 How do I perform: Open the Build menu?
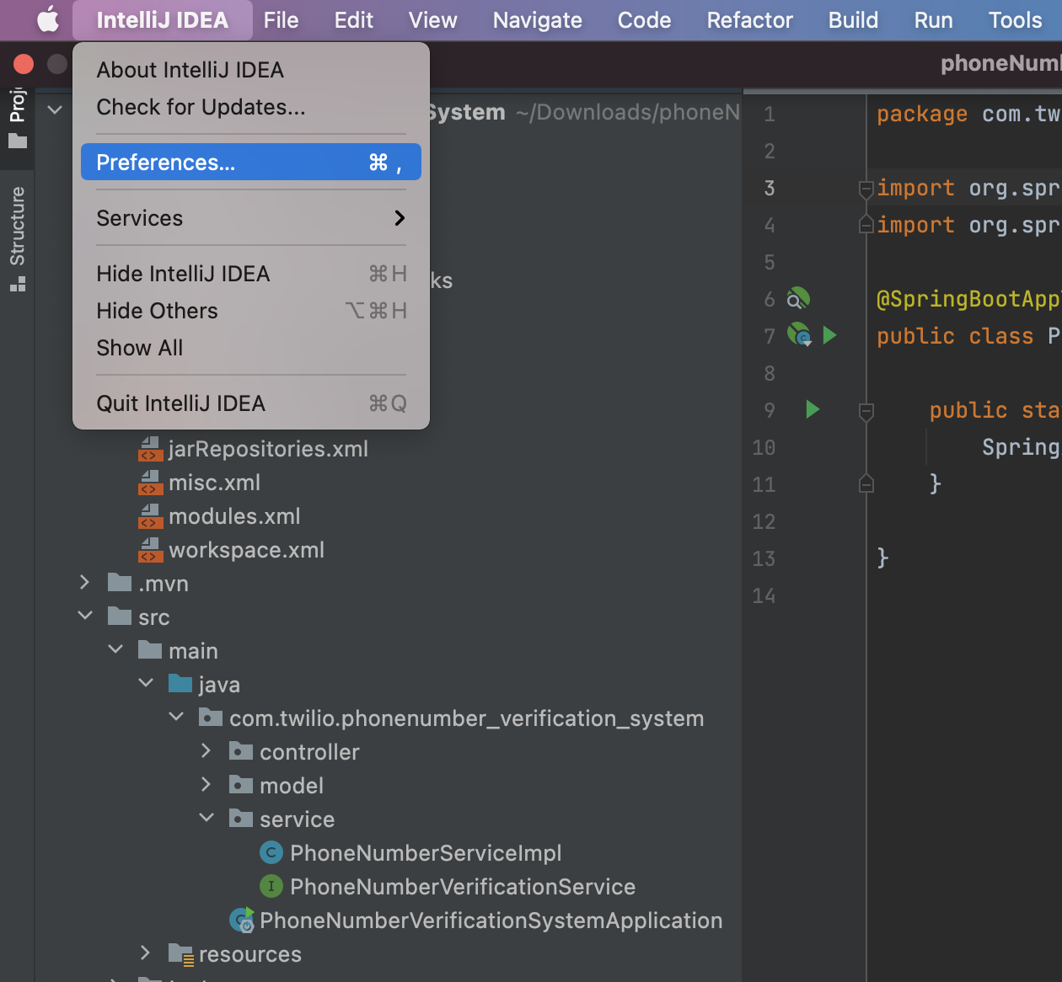853,20
